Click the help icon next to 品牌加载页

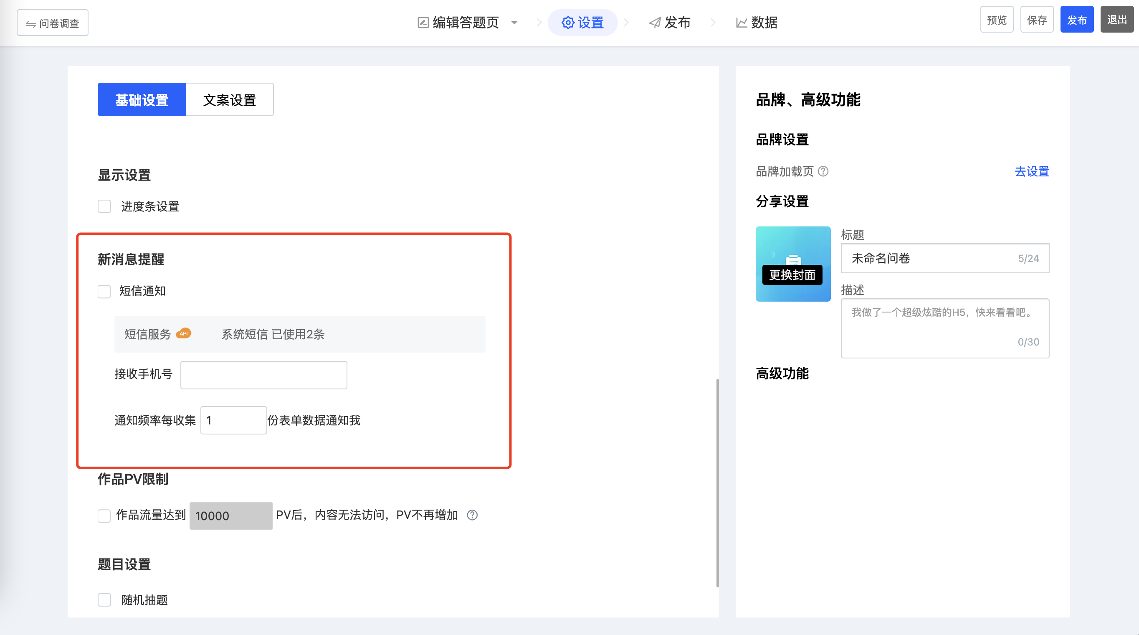tap(823, 171)
